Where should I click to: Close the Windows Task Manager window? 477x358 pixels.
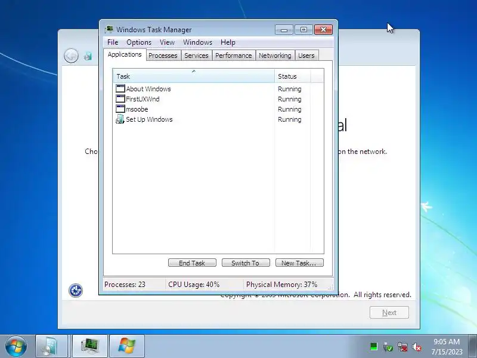[323, 29]
